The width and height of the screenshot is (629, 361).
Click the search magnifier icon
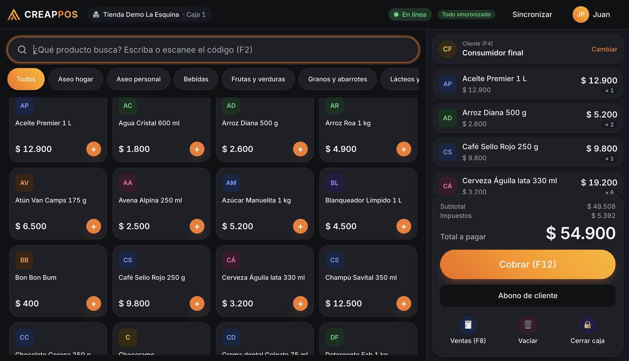[22, 50]
